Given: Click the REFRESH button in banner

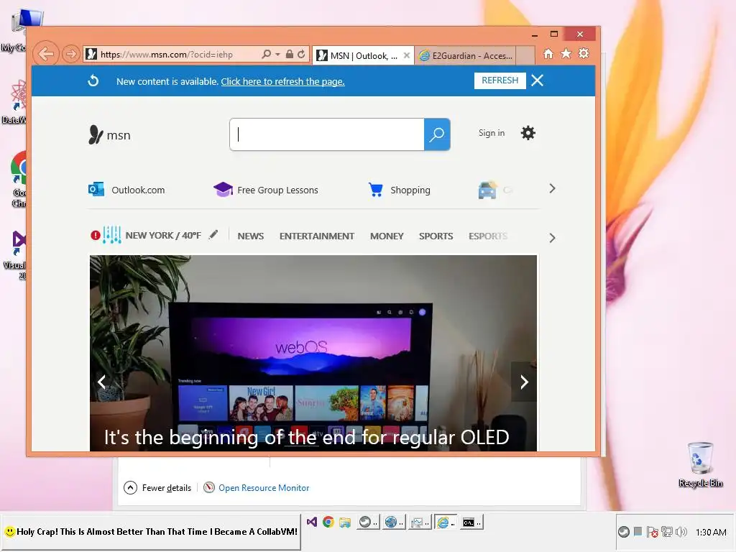Looking at the screenshot, I should coord(500,80).
